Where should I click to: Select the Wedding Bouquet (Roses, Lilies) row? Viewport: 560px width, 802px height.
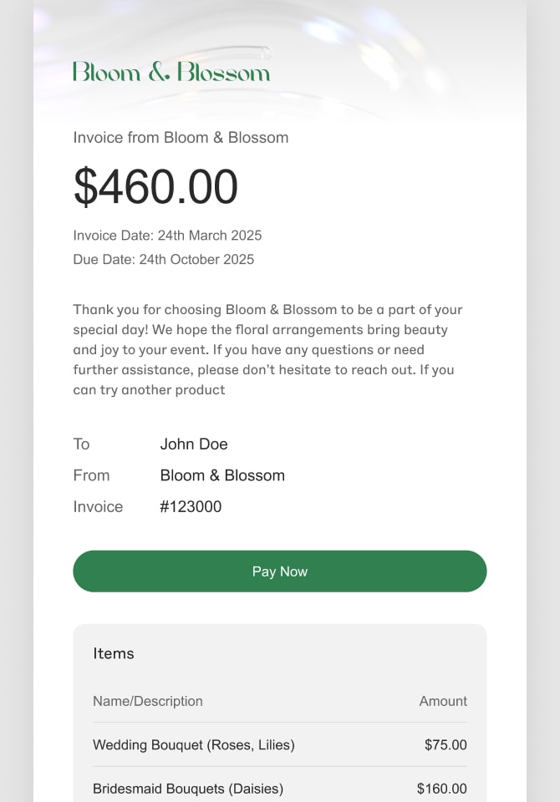tap(279, 744)
